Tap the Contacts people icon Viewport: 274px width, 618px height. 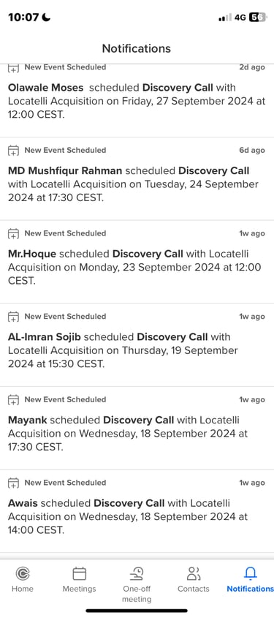[x=194, y=573]
